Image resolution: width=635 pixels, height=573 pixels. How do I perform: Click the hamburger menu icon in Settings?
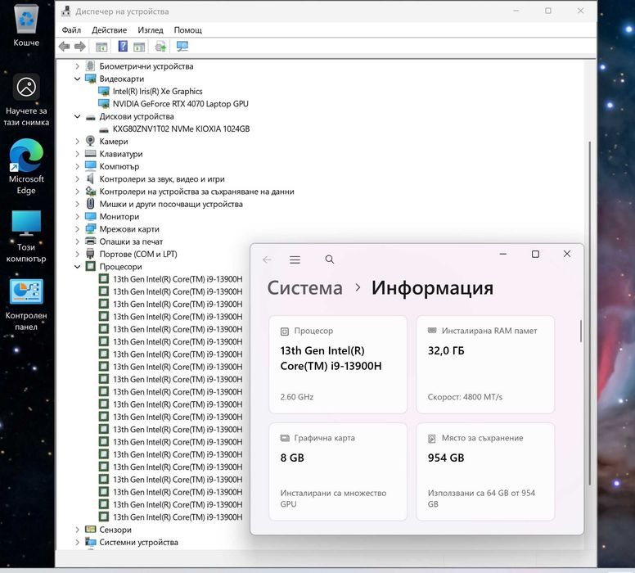[x=295, y=259]
